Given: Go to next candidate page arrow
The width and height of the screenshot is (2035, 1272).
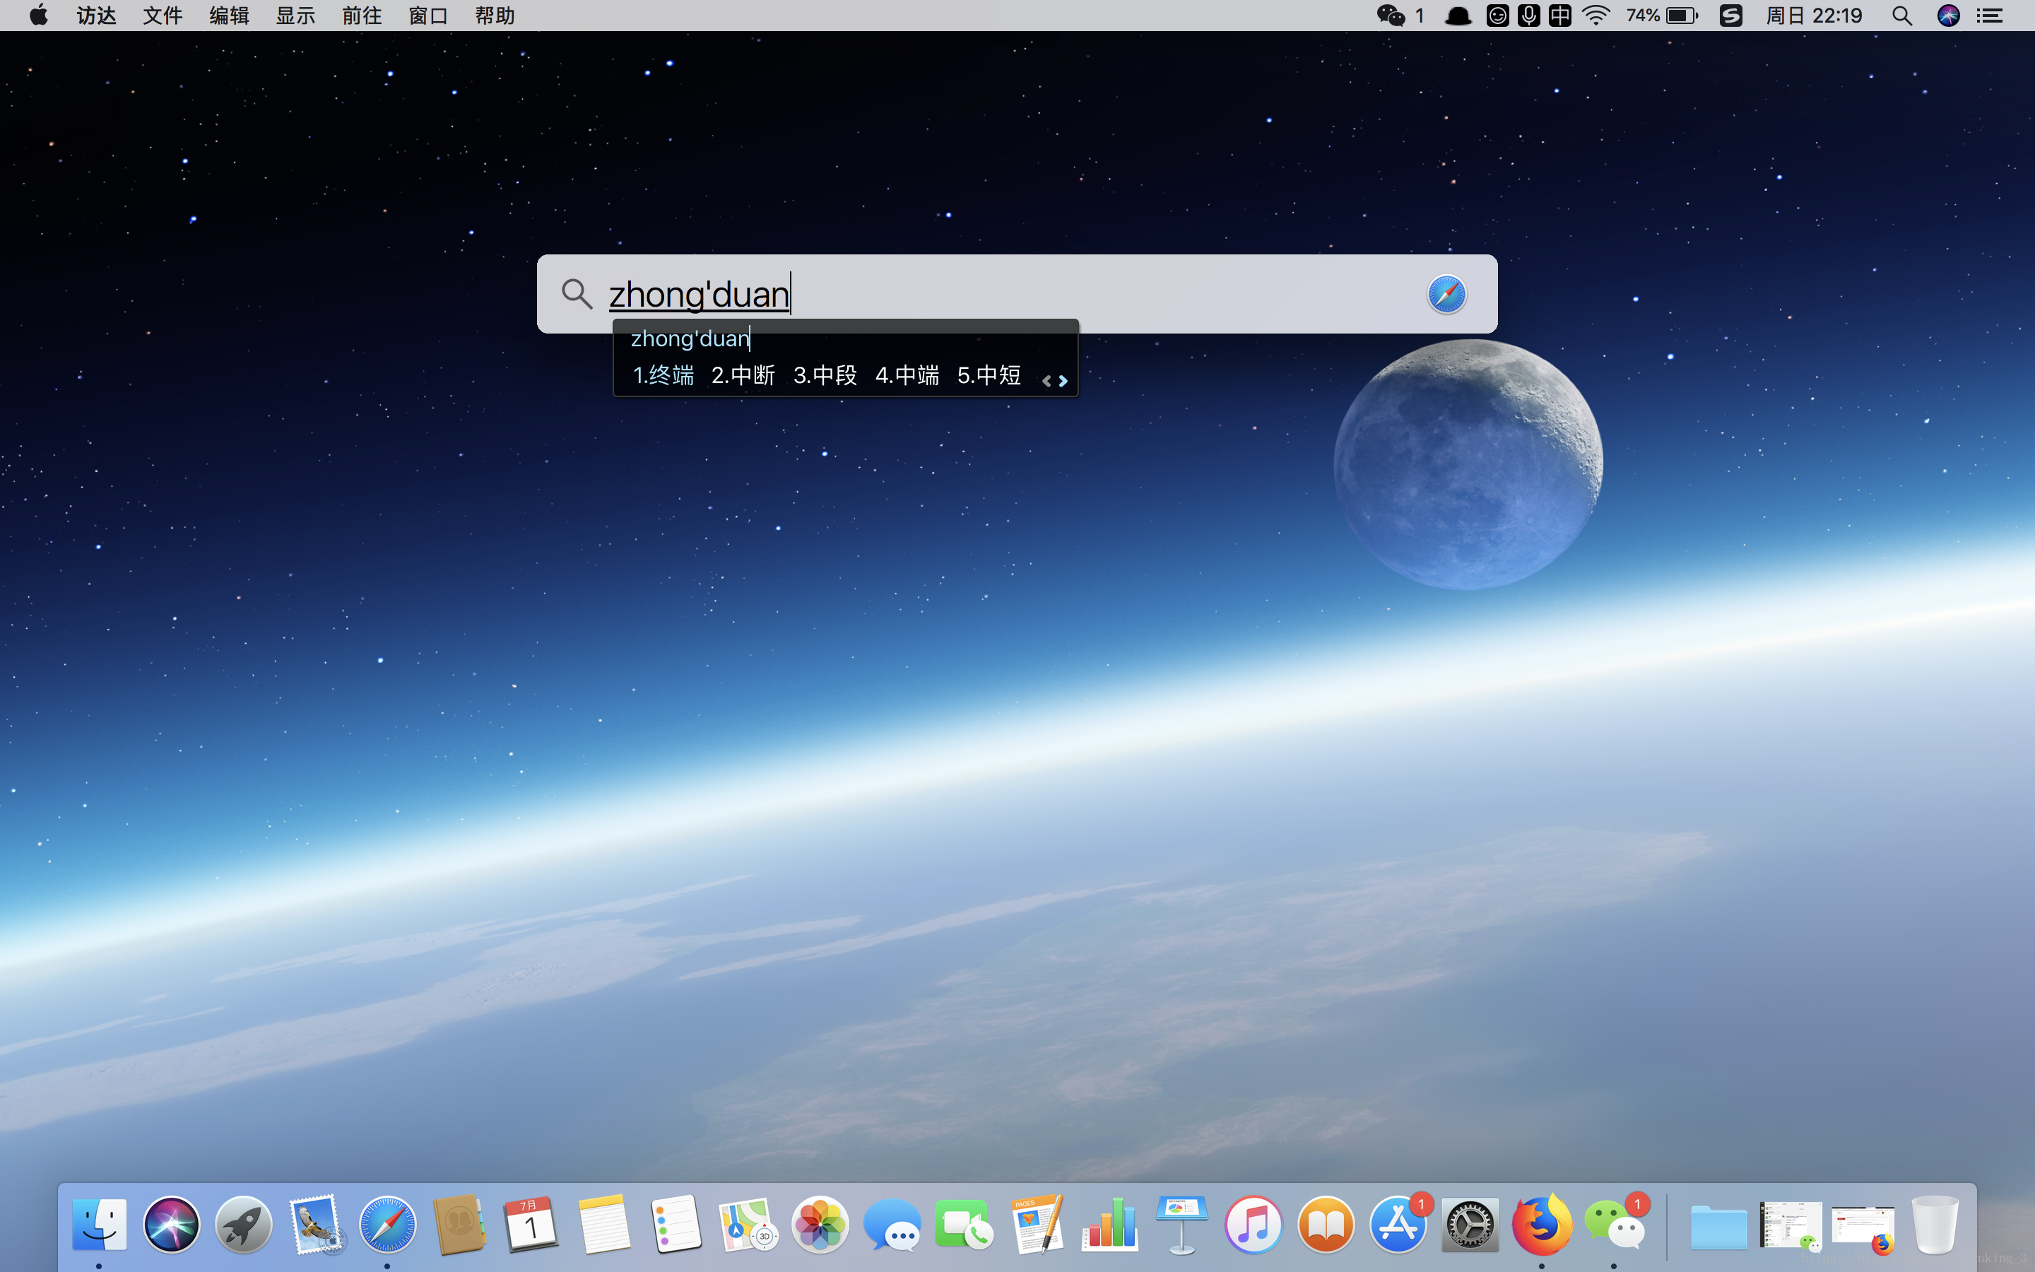Looking at the screenshot, I should click(1063, 381).
